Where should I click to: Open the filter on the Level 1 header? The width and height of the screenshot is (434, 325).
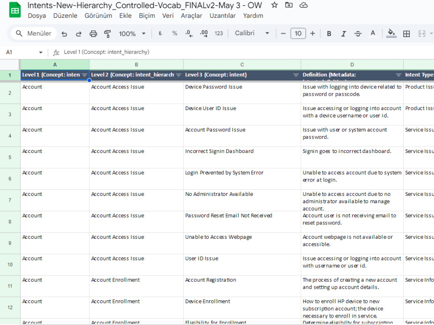point(85,75)
